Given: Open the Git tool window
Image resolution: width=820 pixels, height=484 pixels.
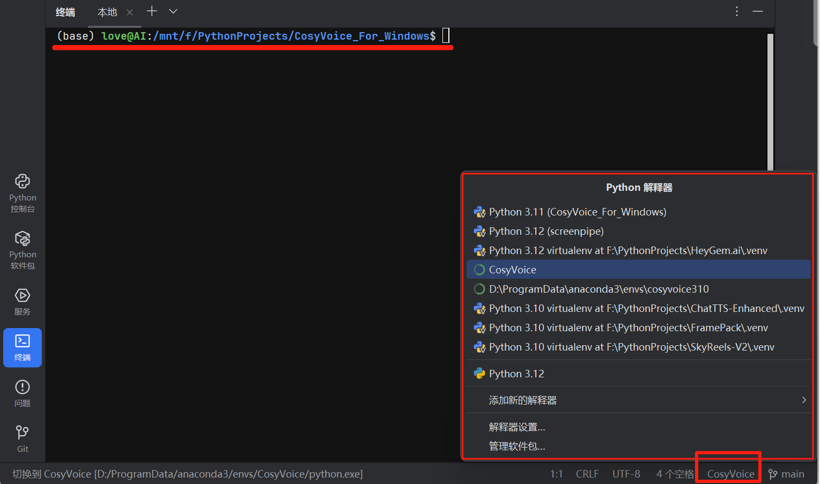Looking at the screenshot, I should coord(23,439).
